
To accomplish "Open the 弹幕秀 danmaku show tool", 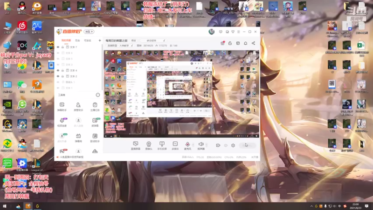I will [x=78, y=138].
